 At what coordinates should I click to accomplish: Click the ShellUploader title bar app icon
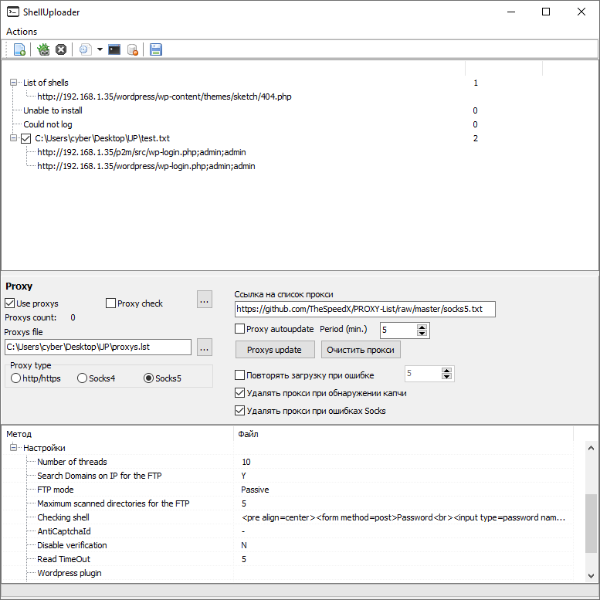13,12
